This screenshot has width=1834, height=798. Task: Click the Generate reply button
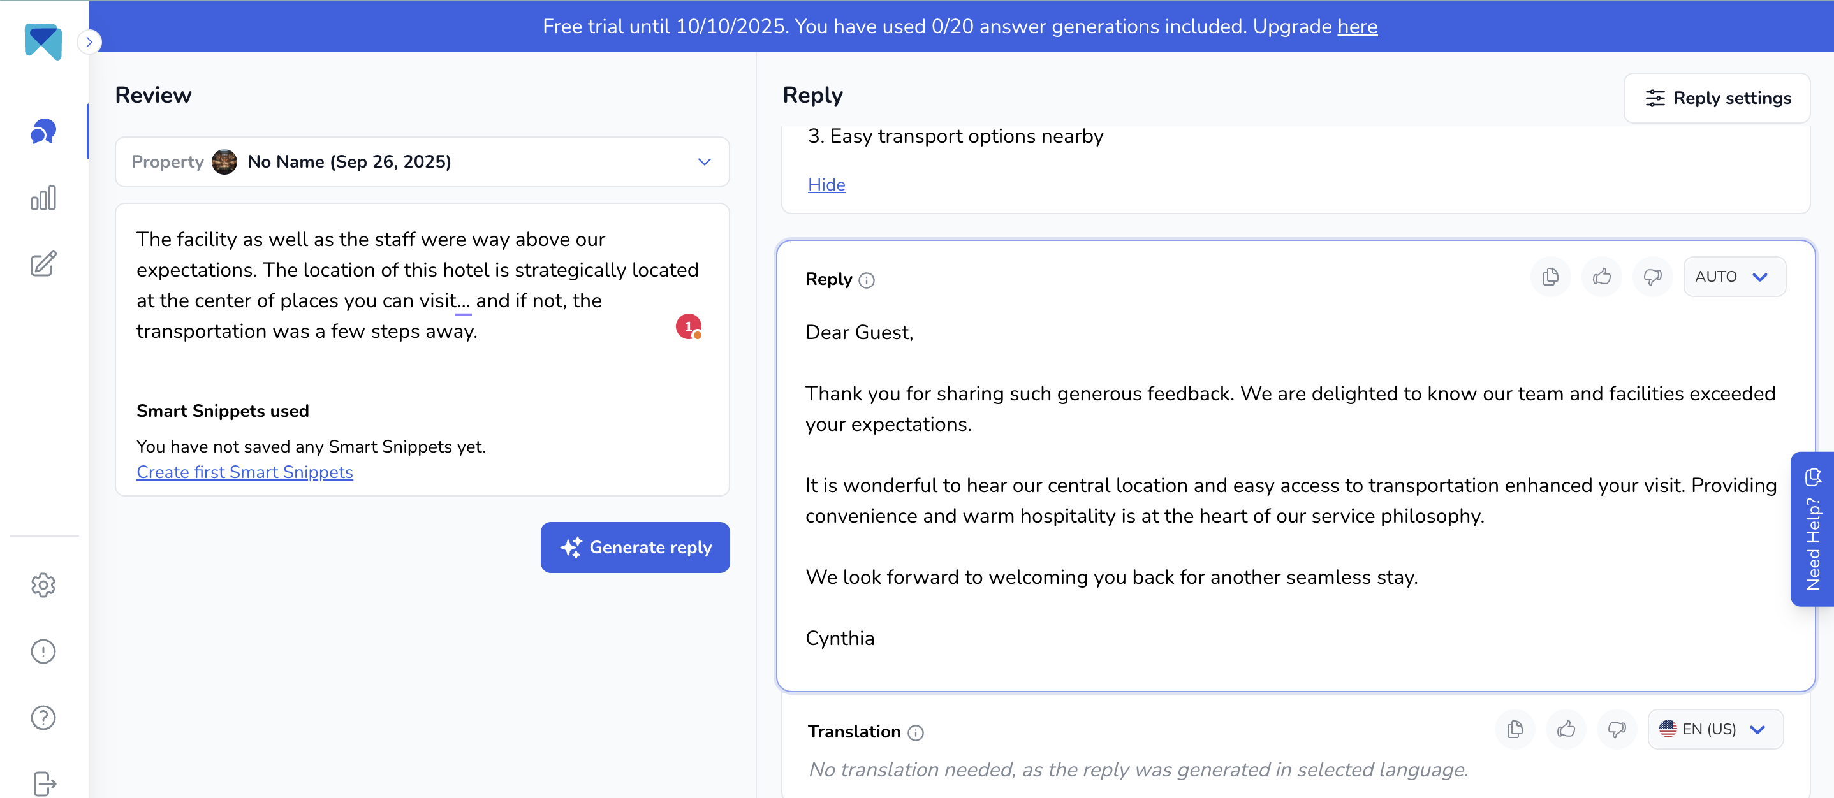pos(635,548)
